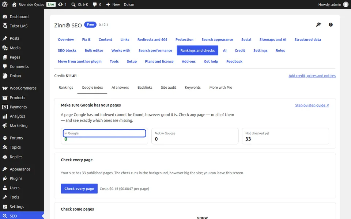Click the Live status badge

pos(51,4)
